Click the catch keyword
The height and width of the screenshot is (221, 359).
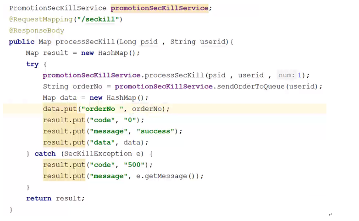pyautogui.click(x=45, y=154)
